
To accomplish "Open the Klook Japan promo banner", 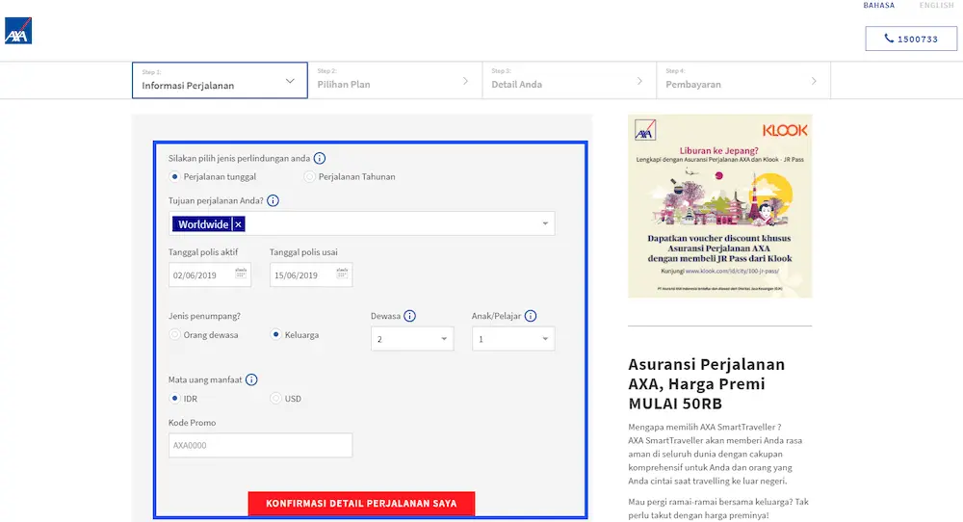I will (x=719, y=206).
